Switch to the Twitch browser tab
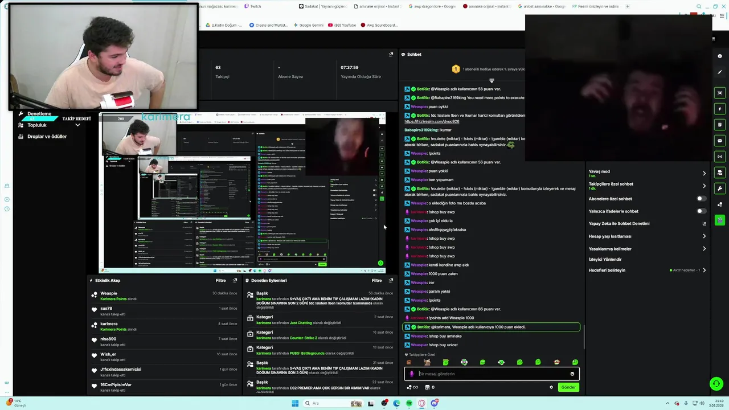729x410 pixels. pos(252,6)
